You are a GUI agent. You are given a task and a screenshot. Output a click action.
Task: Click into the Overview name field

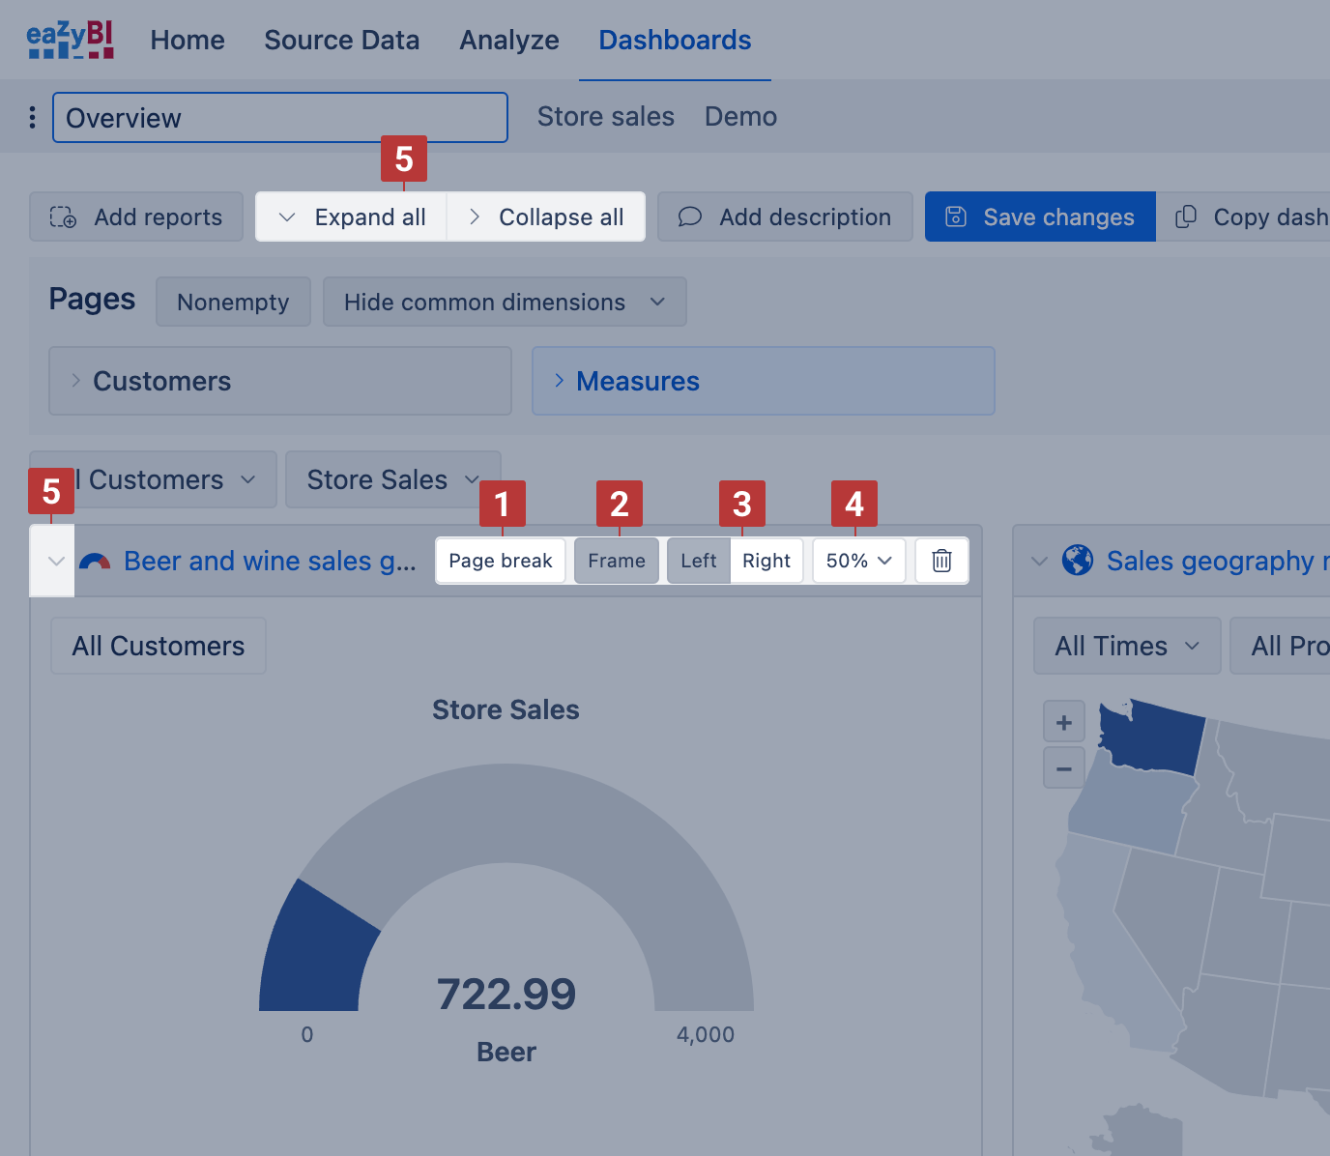[x=280, y=118]
